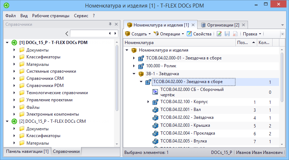Select Электронные компоненты folder
Image resolution: width=289 pixels, height=160 pixels.
53,114
